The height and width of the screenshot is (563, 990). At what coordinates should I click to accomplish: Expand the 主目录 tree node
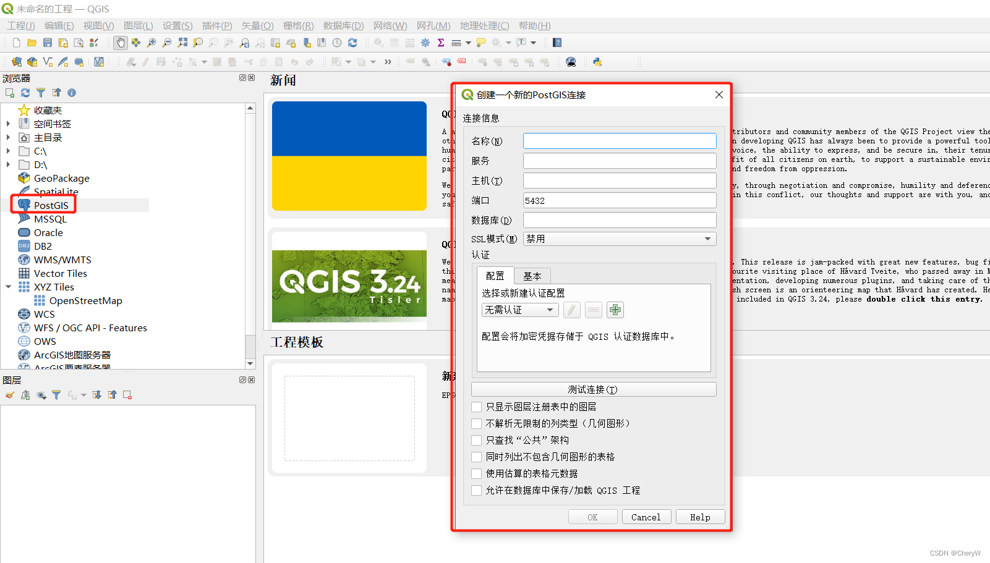pyautogui.click(x=8, y=137)
